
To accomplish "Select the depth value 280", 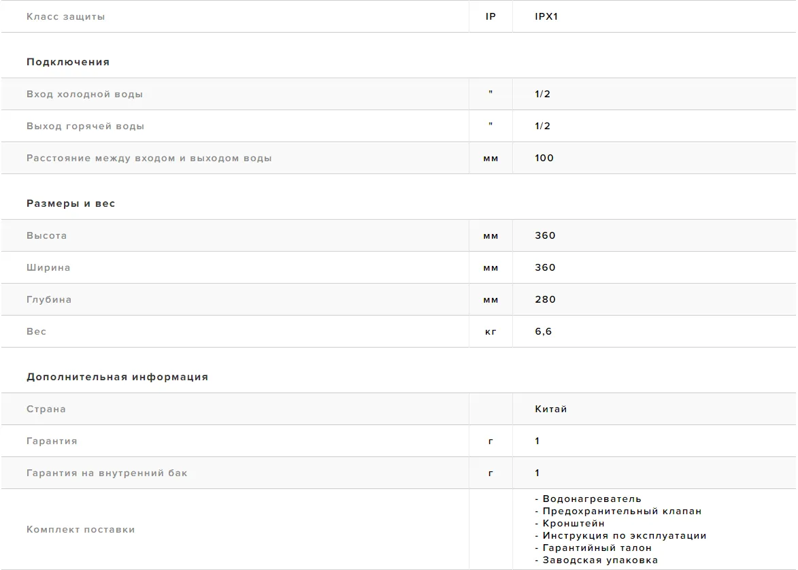I will pos(545,299).
